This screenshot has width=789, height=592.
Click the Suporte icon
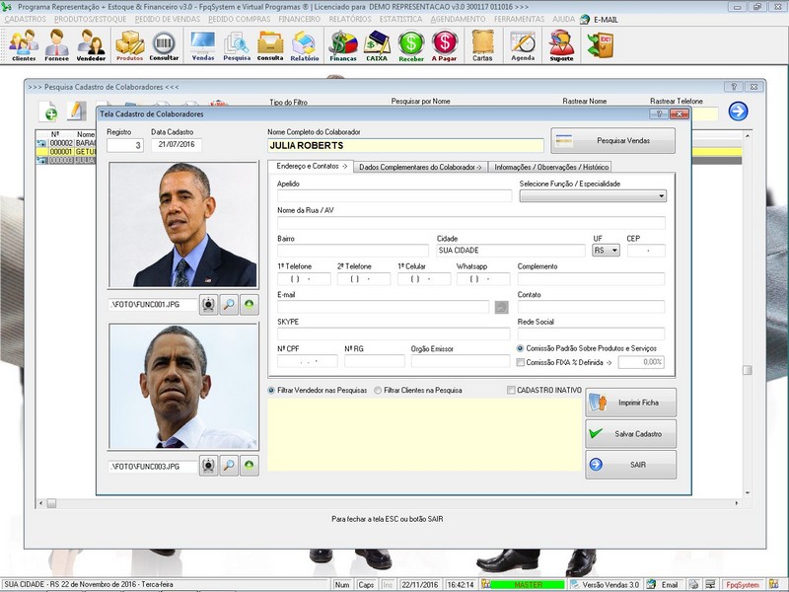pos(561,45)
